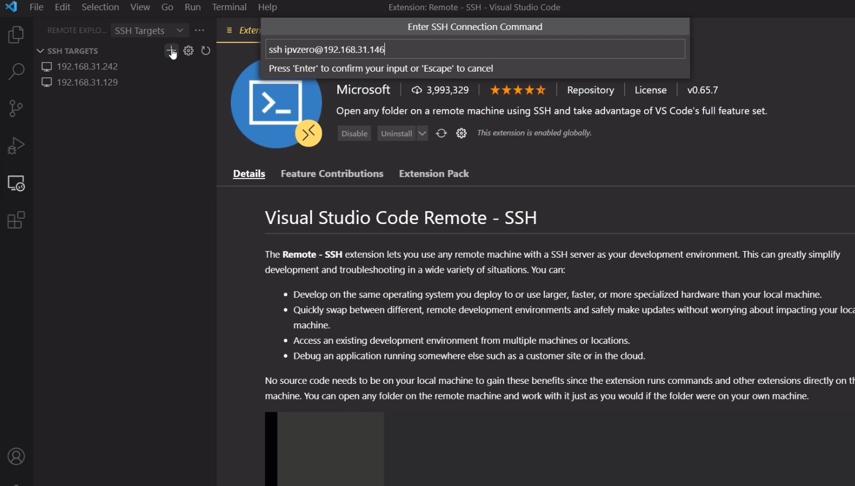Click the Add New SSH target plus icon
855x486 pixels.
point(171,51)
